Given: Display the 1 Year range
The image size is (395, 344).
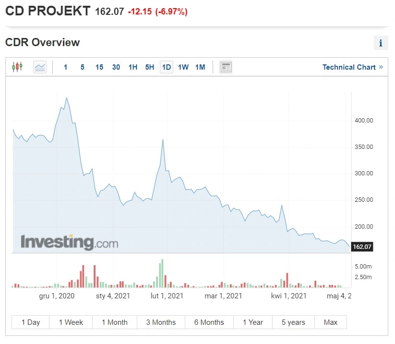Looking at the screenshot, I should coord(253,322).
